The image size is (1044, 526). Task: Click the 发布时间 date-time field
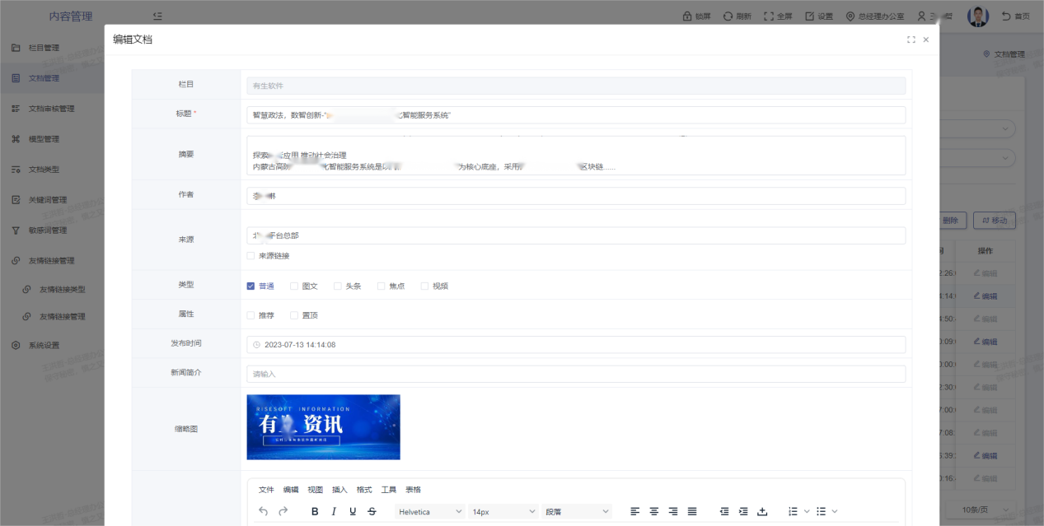pos(576,345)
